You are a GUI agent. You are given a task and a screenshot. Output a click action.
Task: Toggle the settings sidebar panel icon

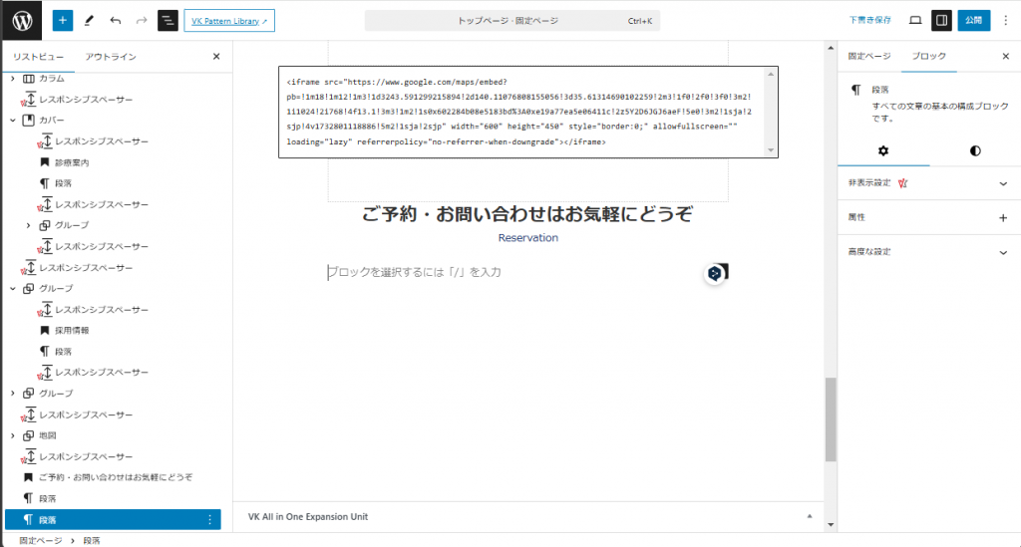point(941,20)
